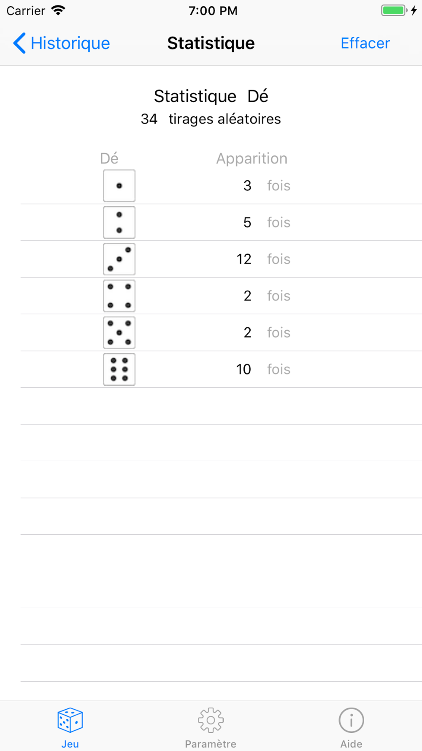Go back to Historique

point(70,43)
